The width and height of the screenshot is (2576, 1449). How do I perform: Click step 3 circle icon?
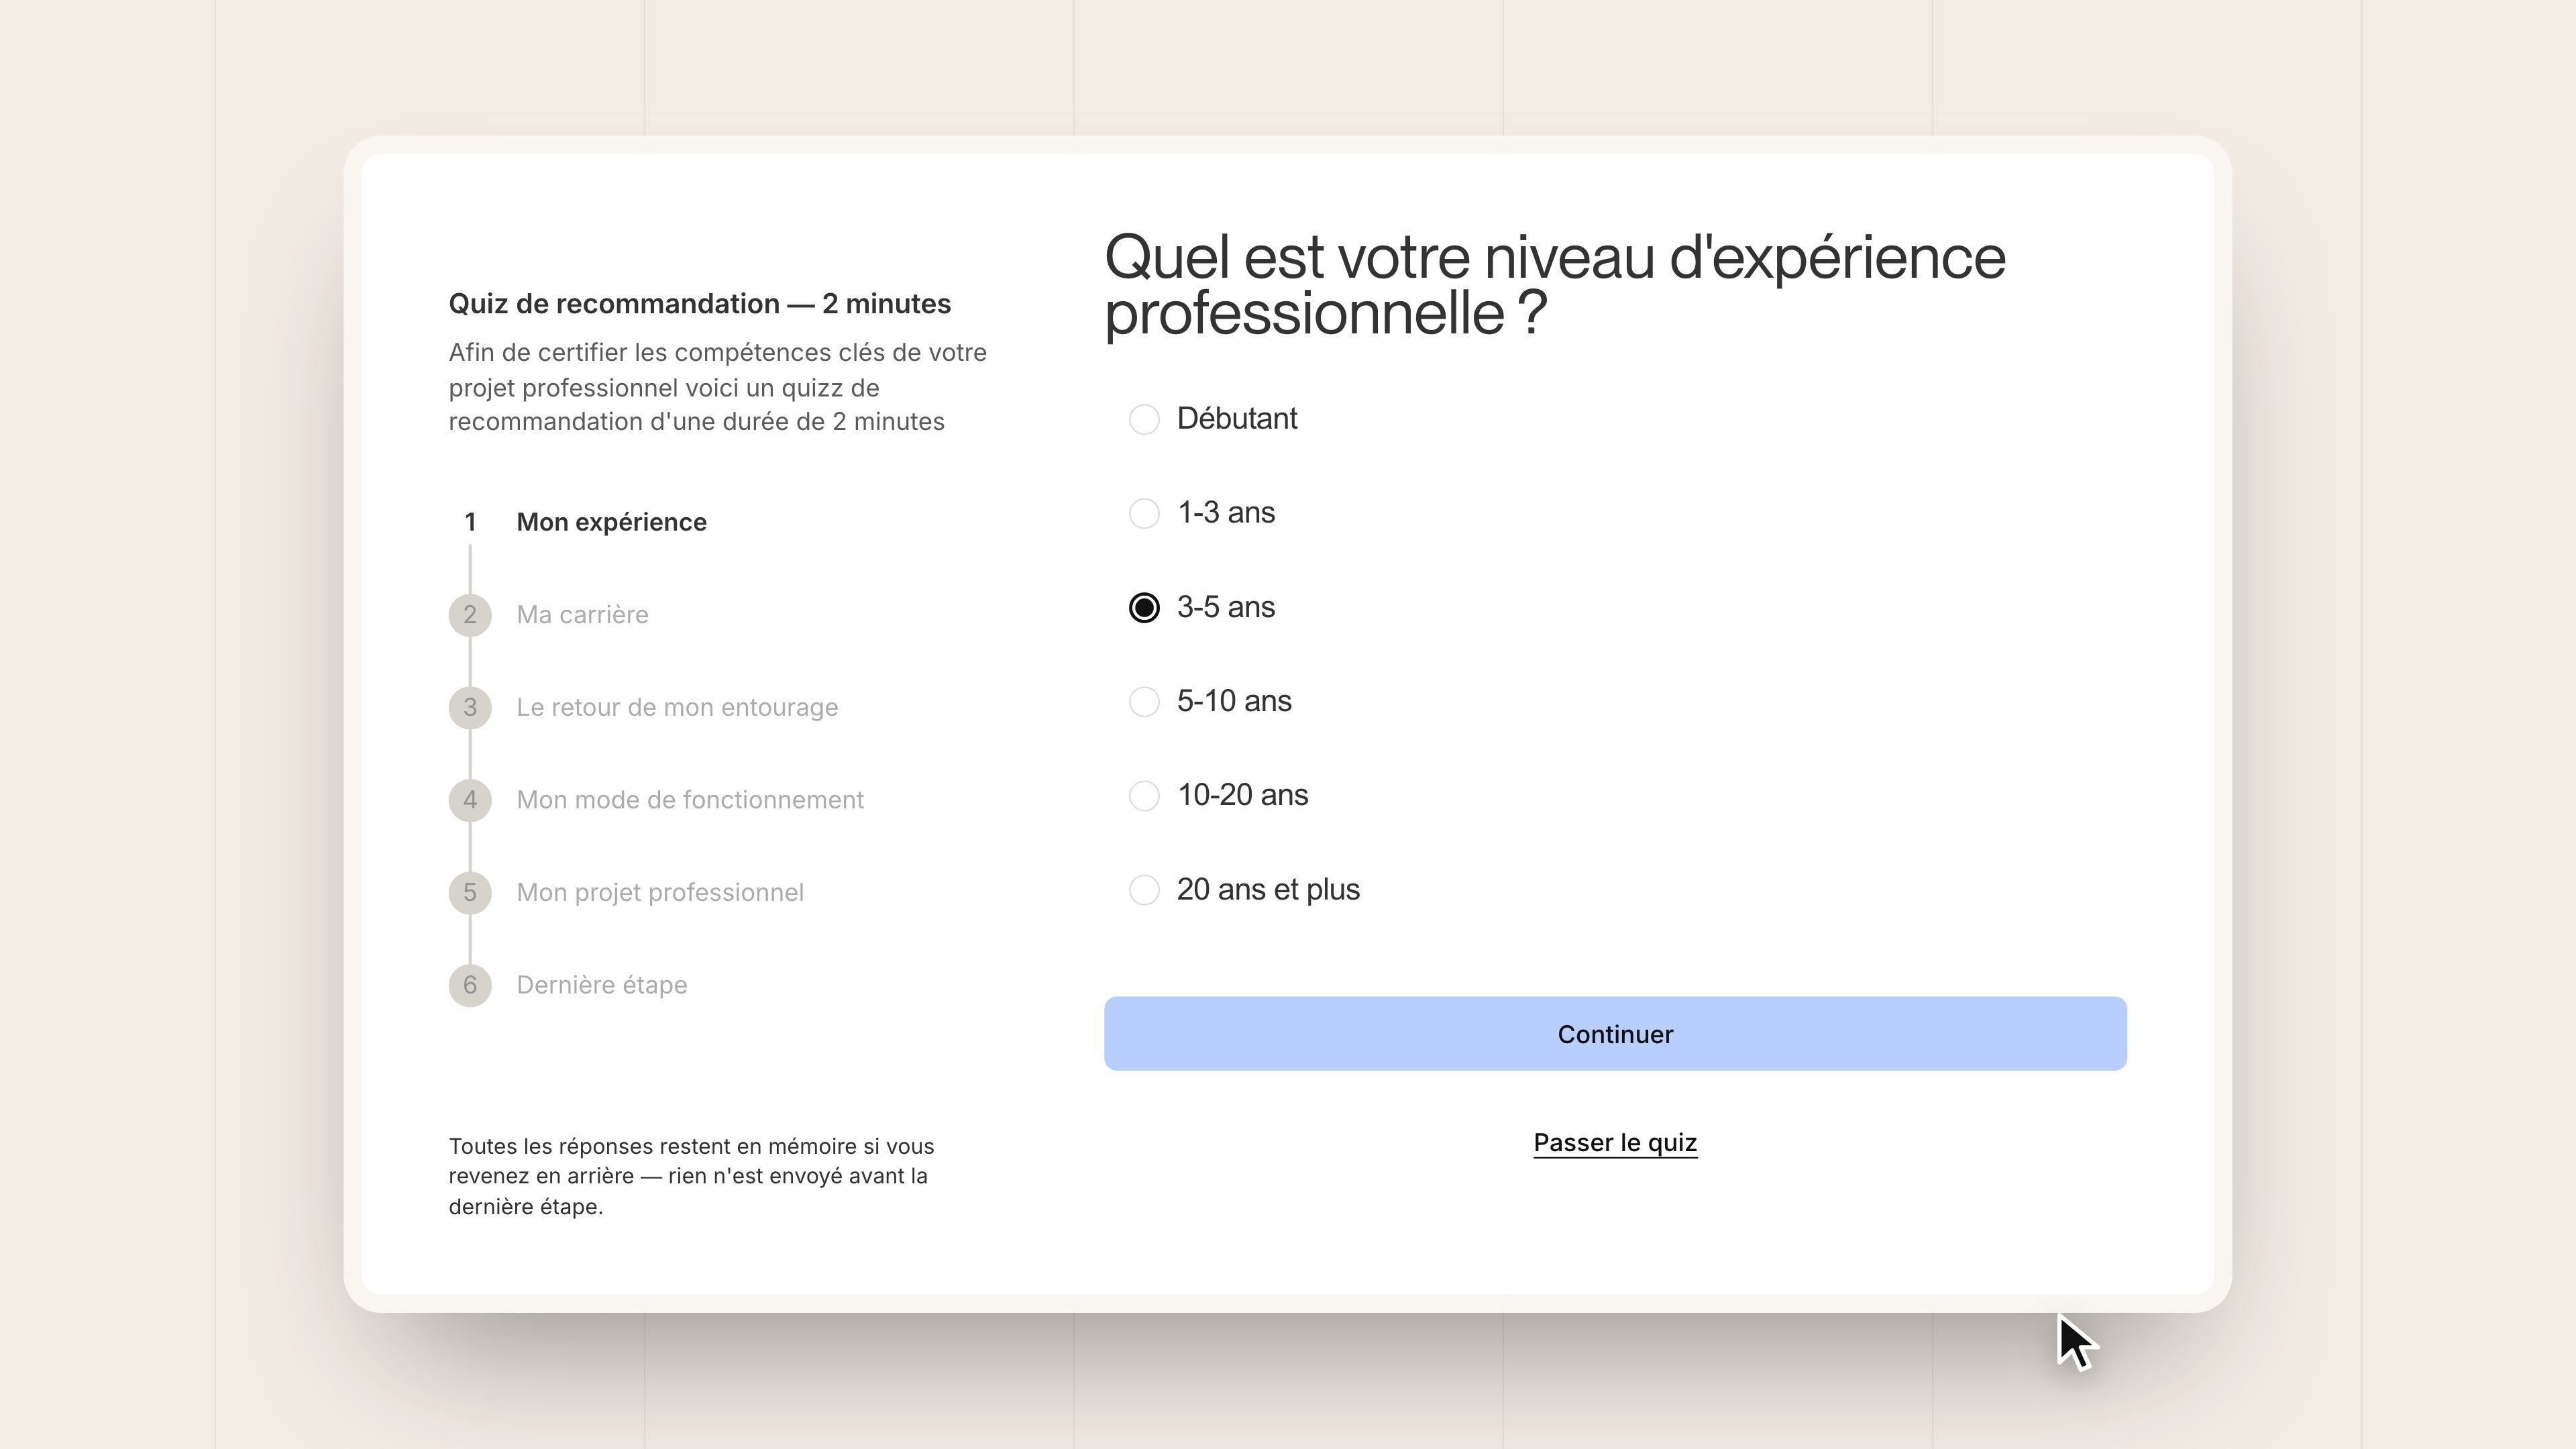click(x=470, y=708)
